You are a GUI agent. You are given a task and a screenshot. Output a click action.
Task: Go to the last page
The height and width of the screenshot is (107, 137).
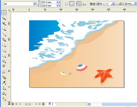(x=40, y=104)
